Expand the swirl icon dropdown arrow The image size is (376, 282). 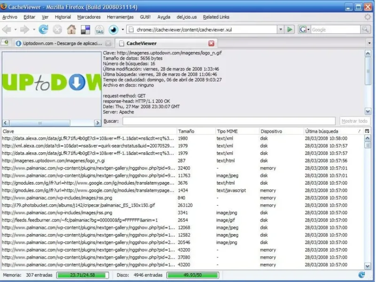coord(123,30)
